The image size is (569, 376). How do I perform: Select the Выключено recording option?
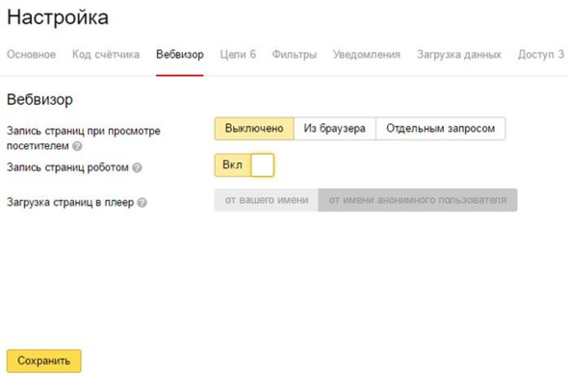coord(254,128)
